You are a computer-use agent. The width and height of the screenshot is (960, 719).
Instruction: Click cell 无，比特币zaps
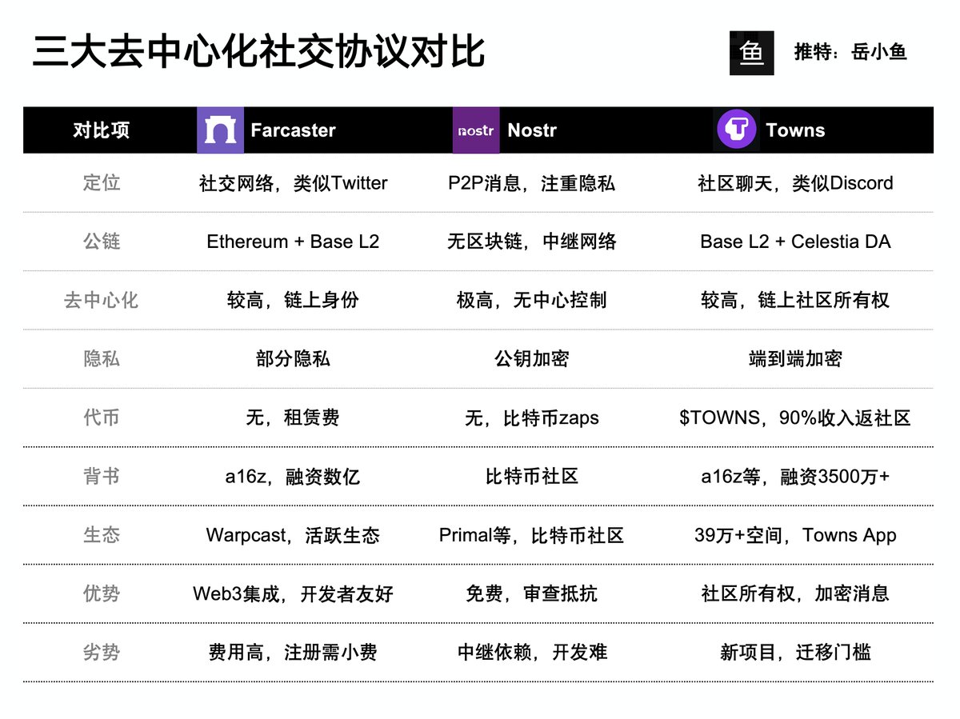point(532,417)
